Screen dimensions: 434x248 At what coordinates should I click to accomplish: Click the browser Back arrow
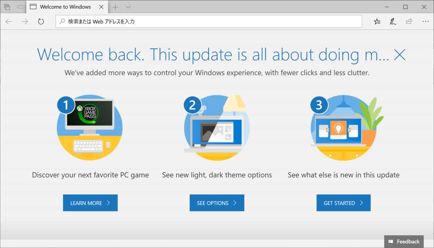click(x=9, y=22)
